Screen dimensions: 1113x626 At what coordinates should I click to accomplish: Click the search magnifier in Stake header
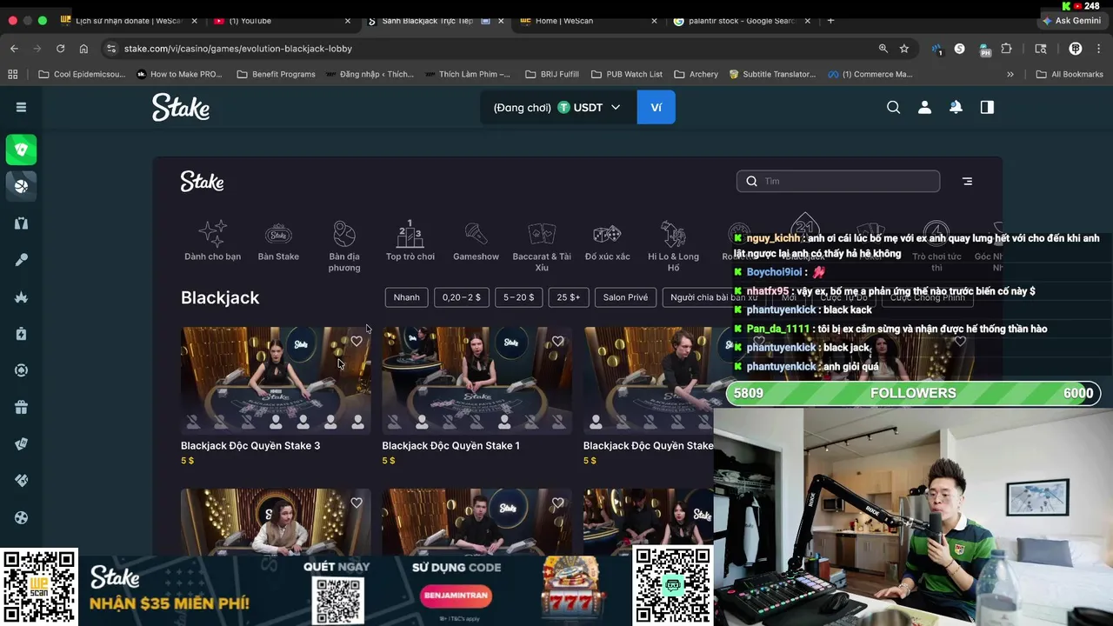893,107
